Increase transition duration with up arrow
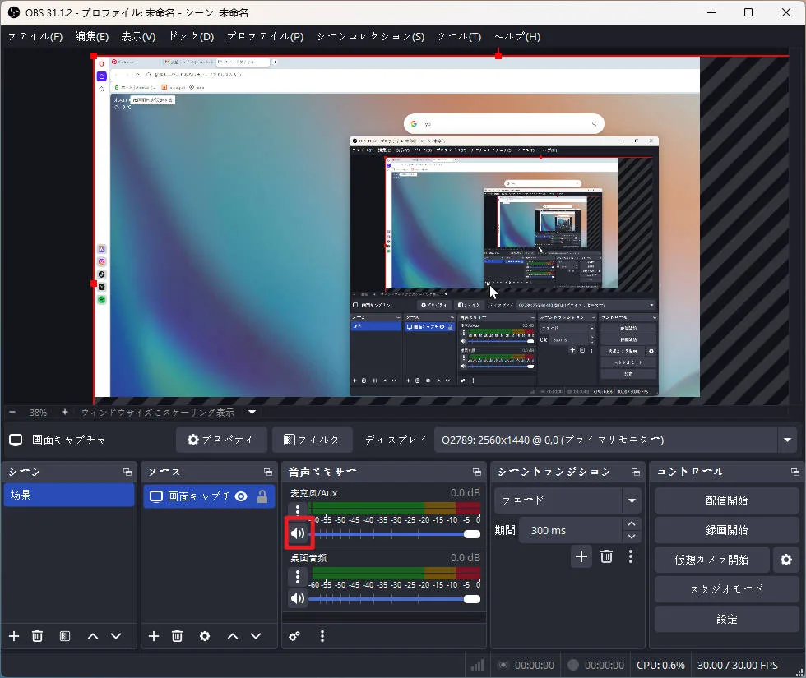Screen dimensions: 806x678 click(x=632, y=524)
